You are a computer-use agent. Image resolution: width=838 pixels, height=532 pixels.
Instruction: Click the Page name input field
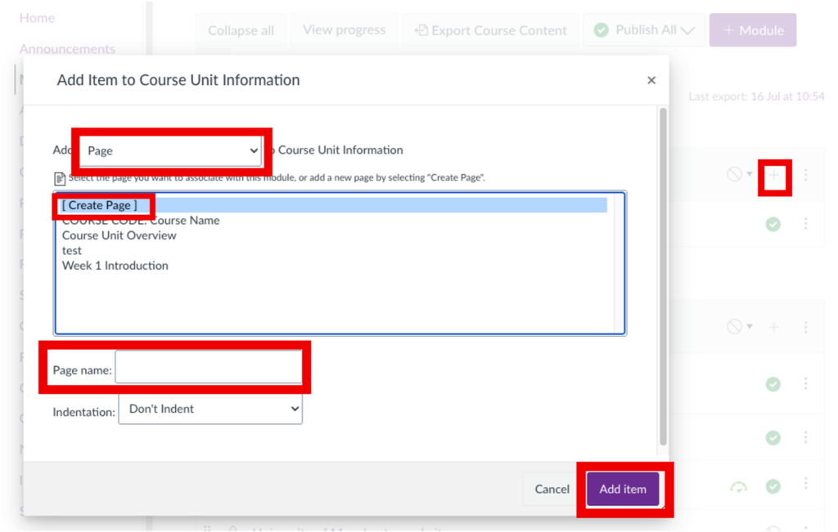[209, 370]
